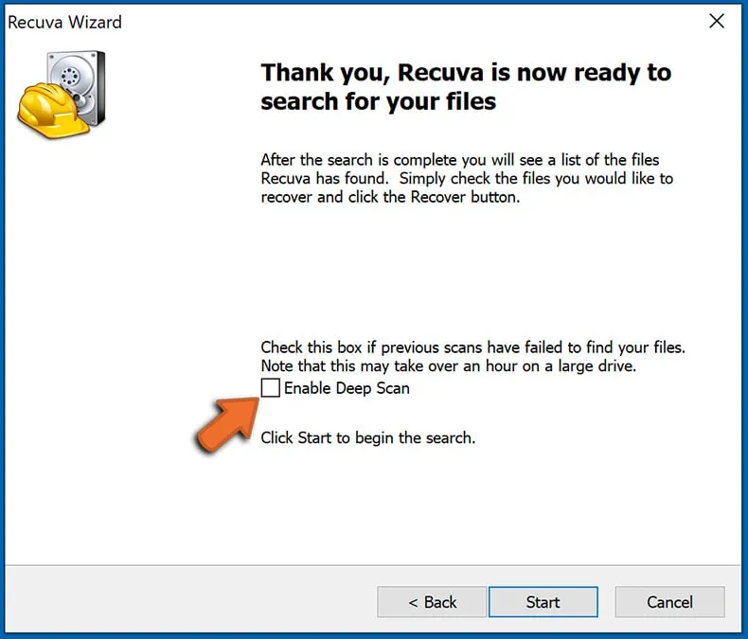Close the Recuva Wizard window

717,21
